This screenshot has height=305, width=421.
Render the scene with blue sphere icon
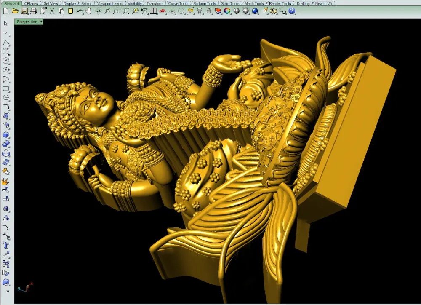tap(255, 11)
